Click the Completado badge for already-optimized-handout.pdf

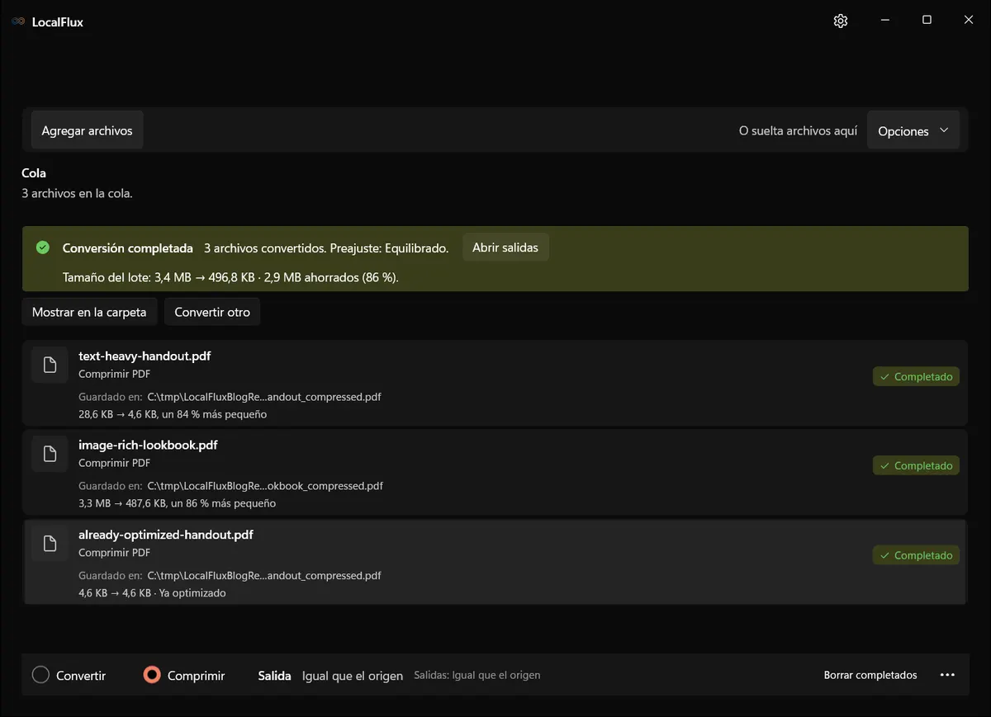pyautogui.click(x=916, y=555)
